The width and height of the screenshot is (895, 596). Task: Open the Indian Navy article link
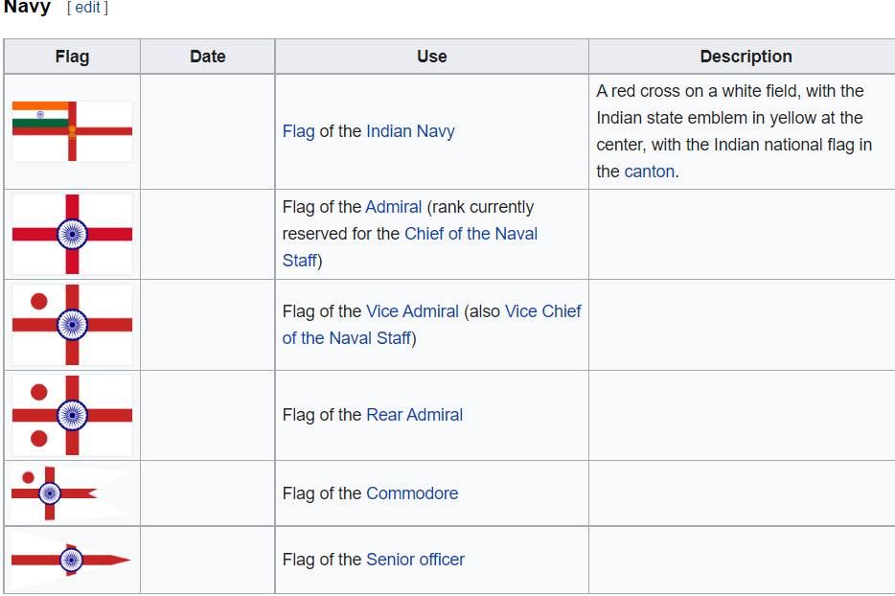(x=410, y=131)
